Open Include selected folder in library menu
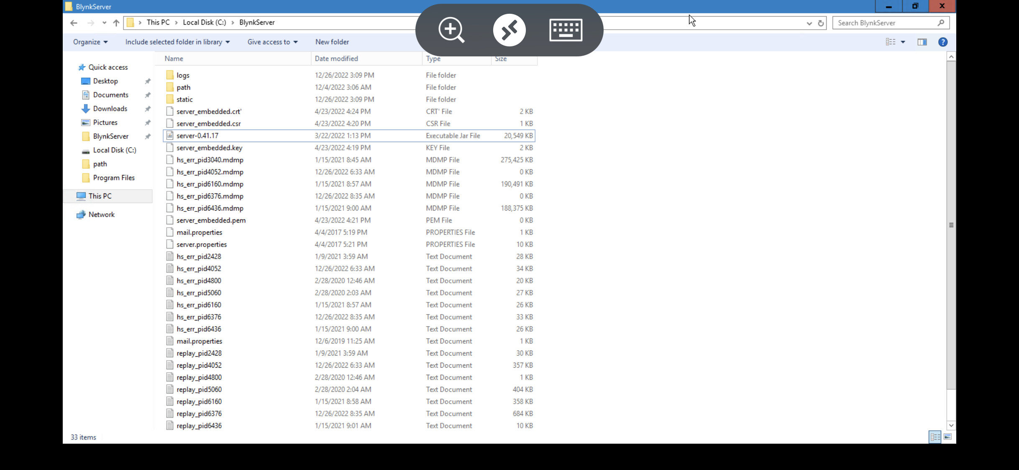 point(177,42)
